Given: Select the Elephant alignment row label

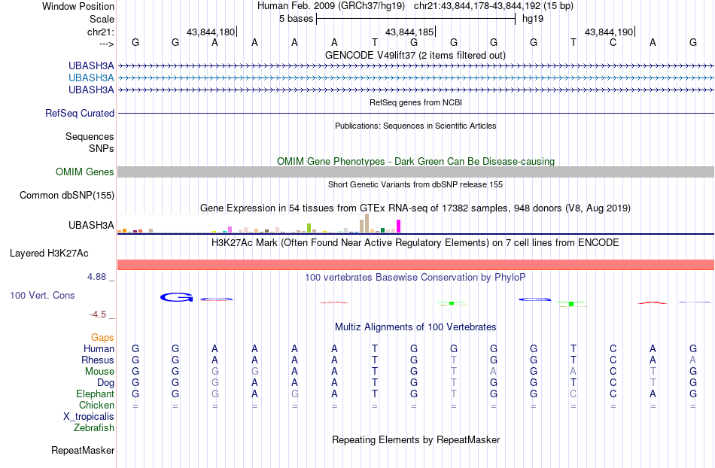Looking at the screenshot, I should coord(96,394).
